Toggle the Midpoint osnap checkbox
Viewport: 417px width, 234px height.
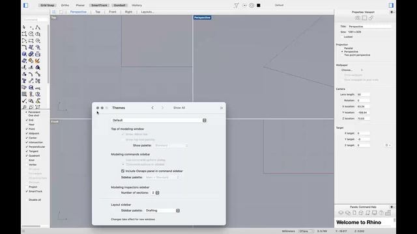[x=27, y=133]
